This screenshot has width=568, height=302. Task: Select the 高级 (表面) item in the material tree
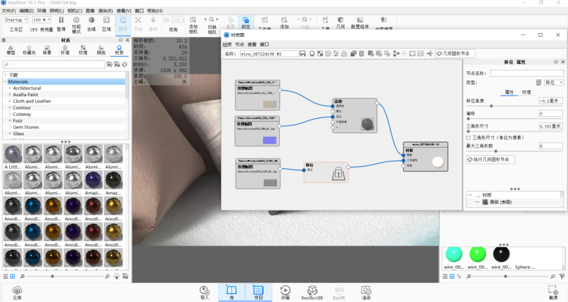(x=501, y=202)
